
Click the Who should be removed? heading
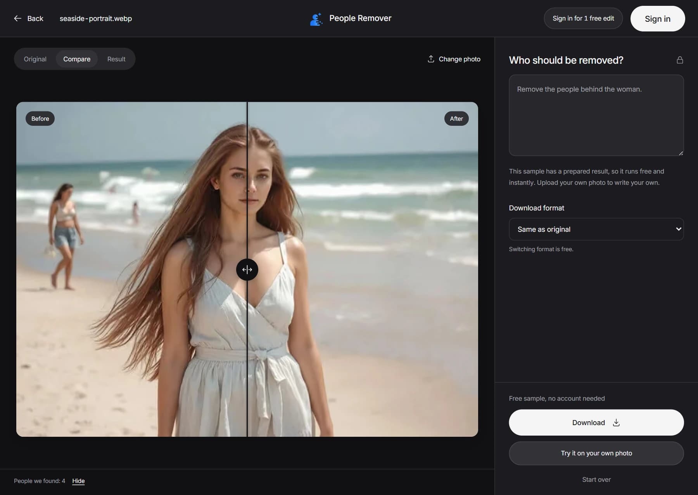click(566, 60)
